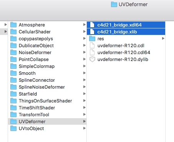Click the uvdeformer-R120.cdl file icon
The image size is (174, 142).
[x=92, y=45]
